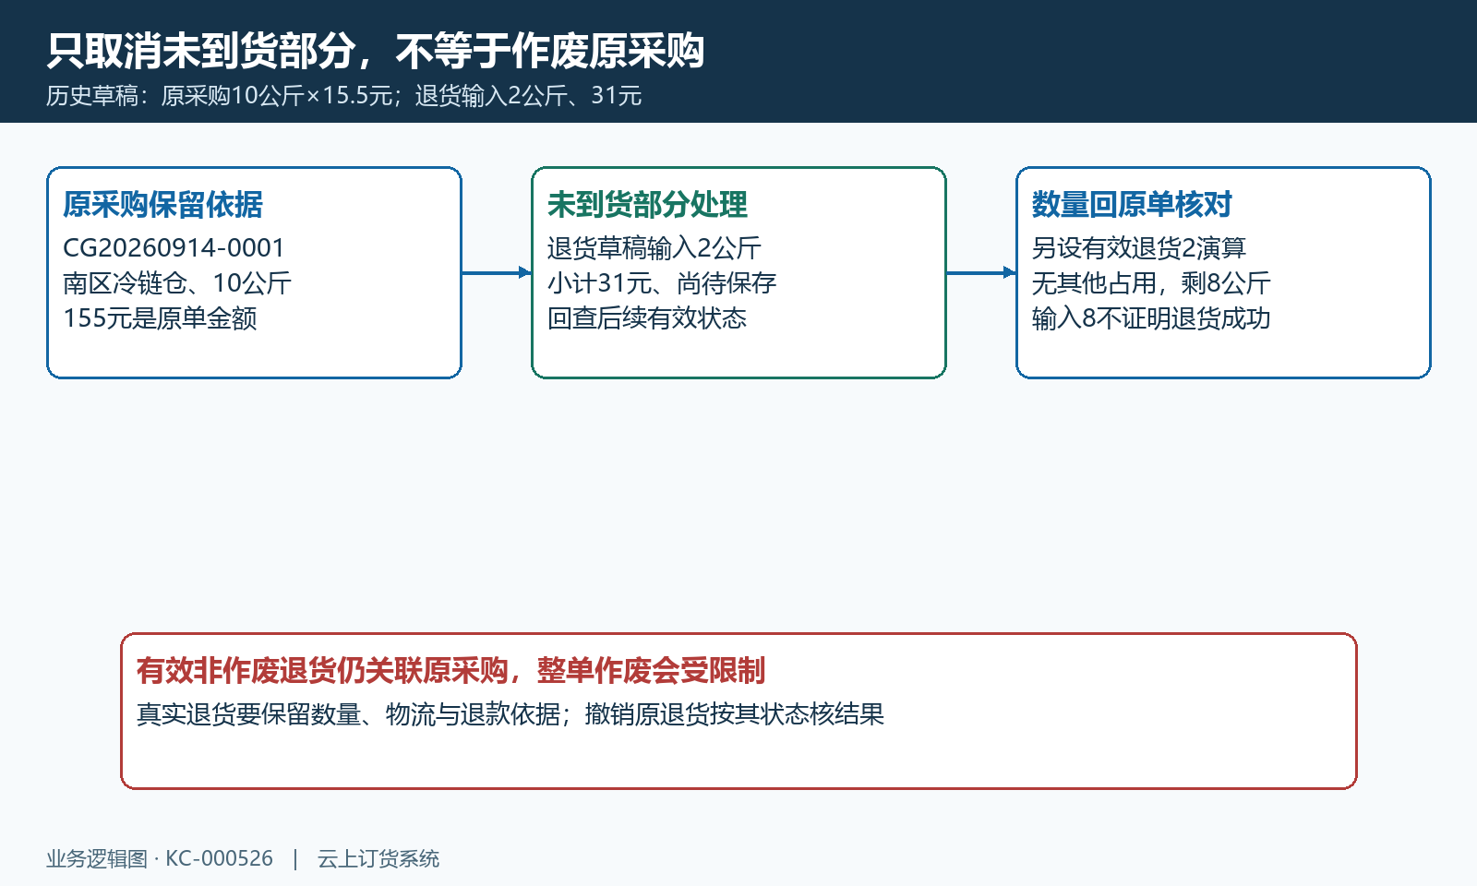Click footer label 业务逻辑图 · KC-000526
The width and height of the screenshot is (1477, 886).
[160, 858]
